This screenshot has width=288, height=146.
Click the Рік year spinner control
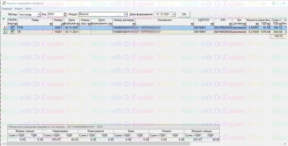(x=65, y=14)
